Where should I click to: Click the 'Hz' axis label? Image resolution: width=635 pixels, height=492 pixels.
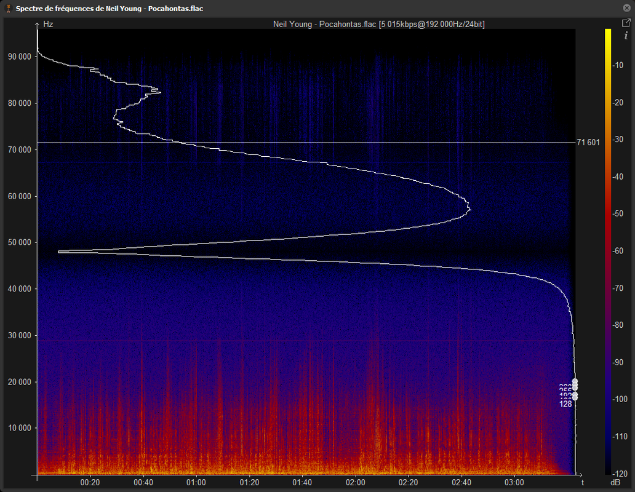(48, 24)
